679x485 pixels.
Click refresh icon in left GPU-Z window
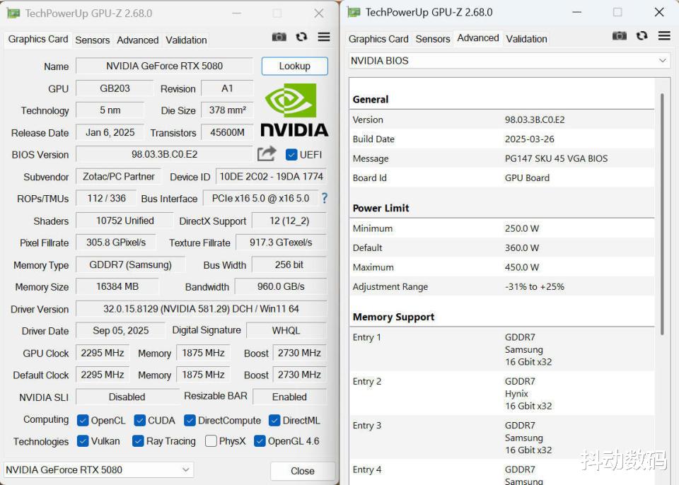[x=301, y=37]
